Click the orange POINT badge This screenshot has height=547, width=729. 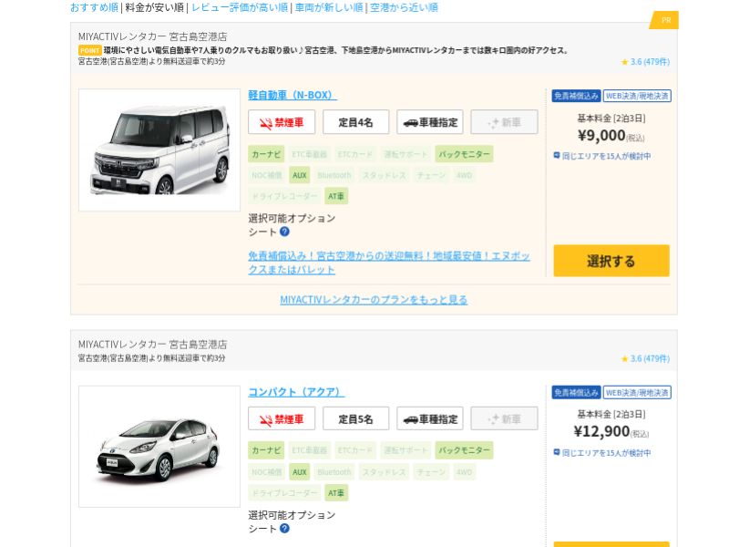tap(89, 50)
